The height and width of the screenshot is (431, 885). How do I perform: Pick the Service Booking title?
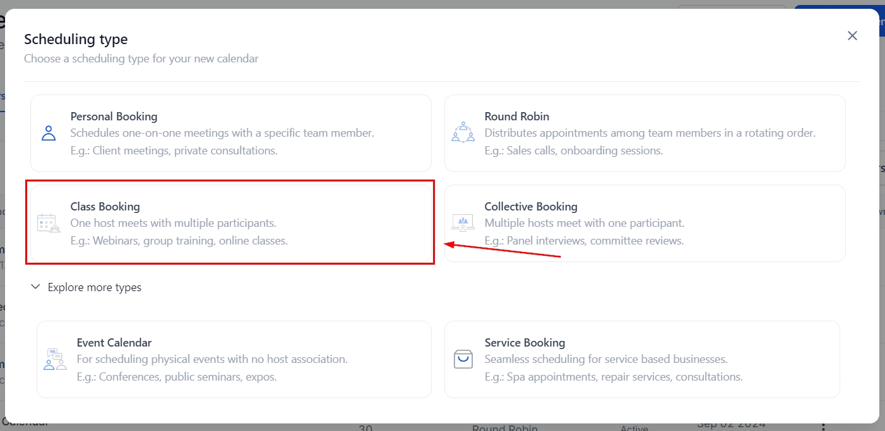pos(525,343)
